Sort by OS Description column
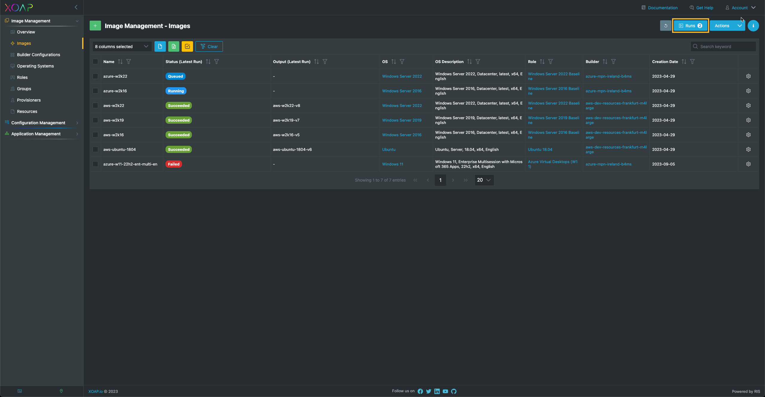This screenshot has width=765, height=397. coord(469,62)
